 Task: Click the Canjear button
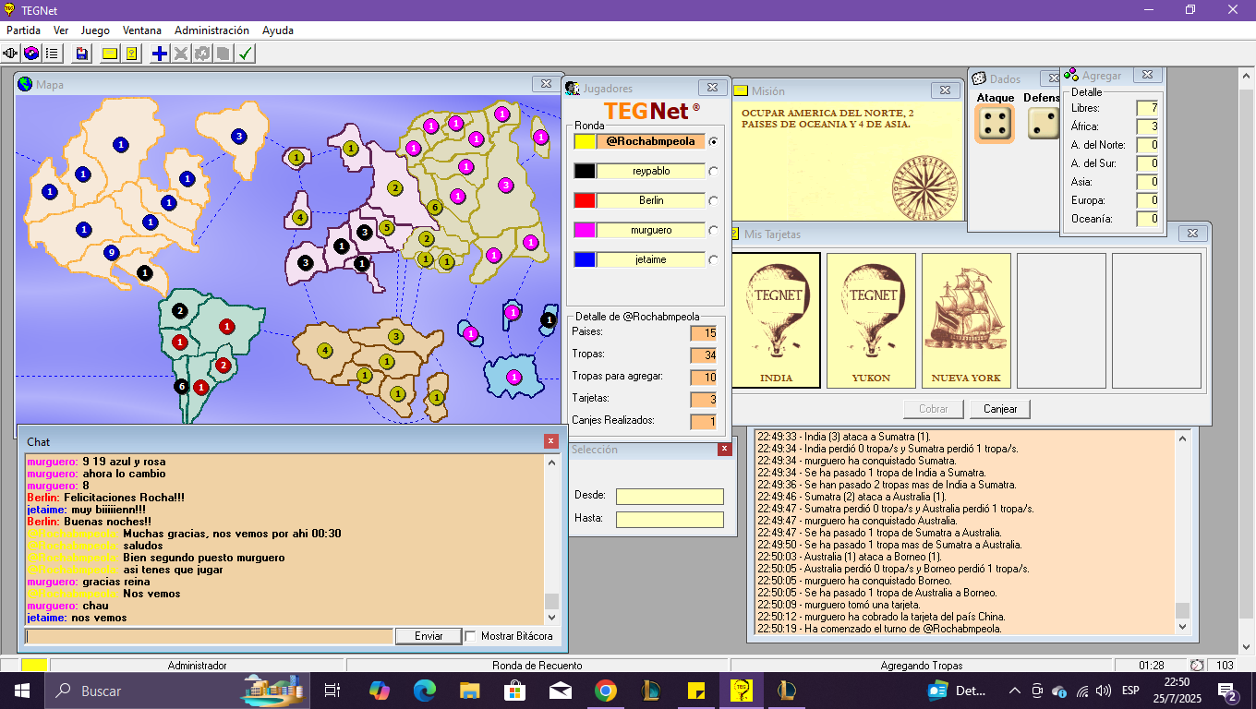pyautogui.click(x=999, y=409)
